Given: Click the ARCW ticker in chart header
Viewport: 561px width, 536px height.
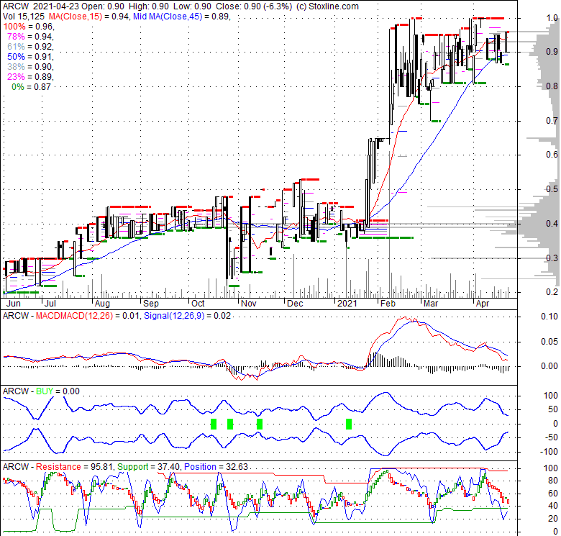Looking at the screenshot, I should click(16, 6).
